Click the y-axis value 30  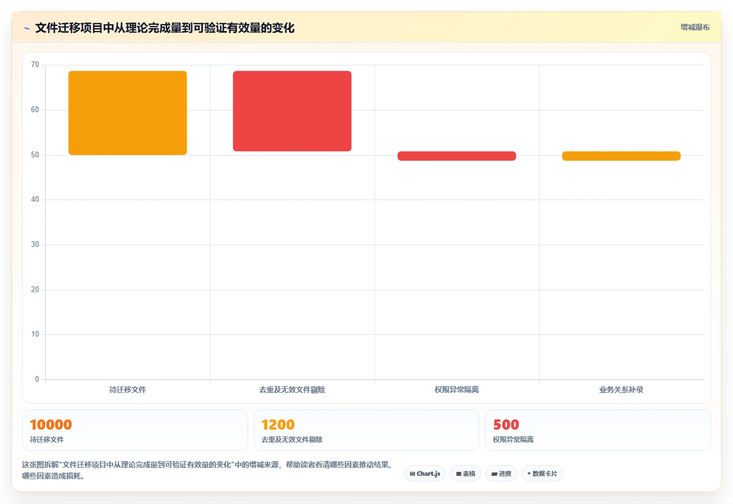[x=35, y=245]
